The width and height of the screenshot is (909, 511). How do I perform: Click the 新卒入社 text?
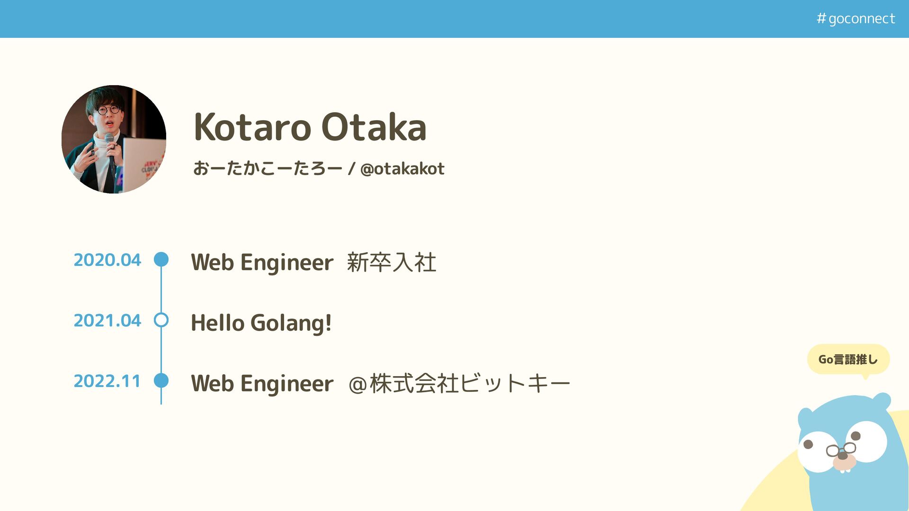tap(392, 262)
